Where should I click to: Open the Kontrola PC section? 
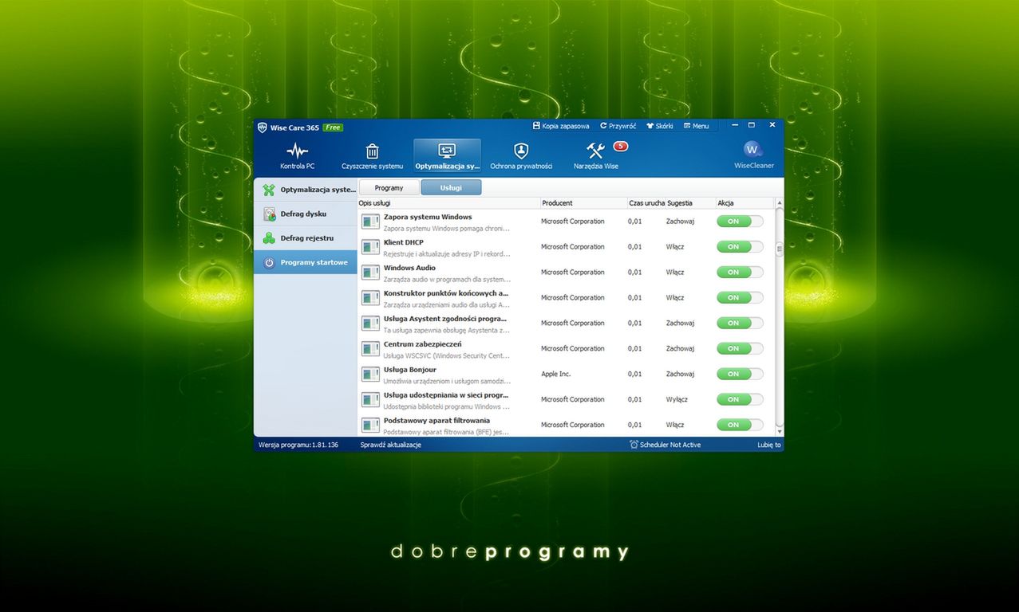coord(297,155)
